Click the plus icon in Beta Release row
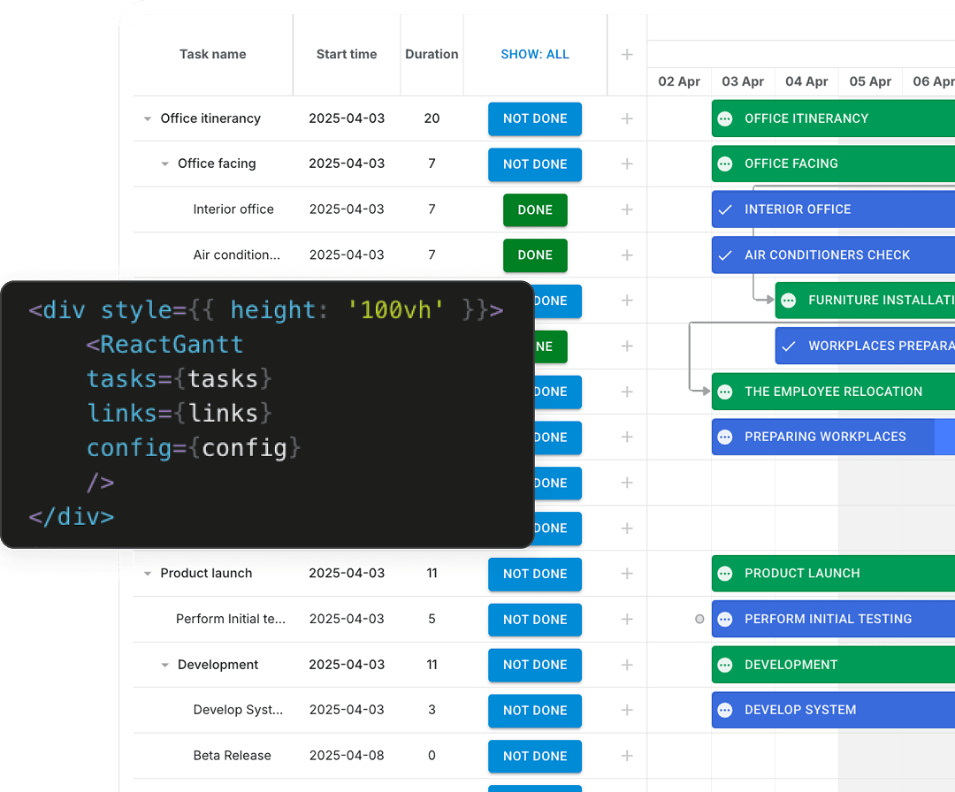This screenshot has height=792, width=955. click(x=627, y=756)
